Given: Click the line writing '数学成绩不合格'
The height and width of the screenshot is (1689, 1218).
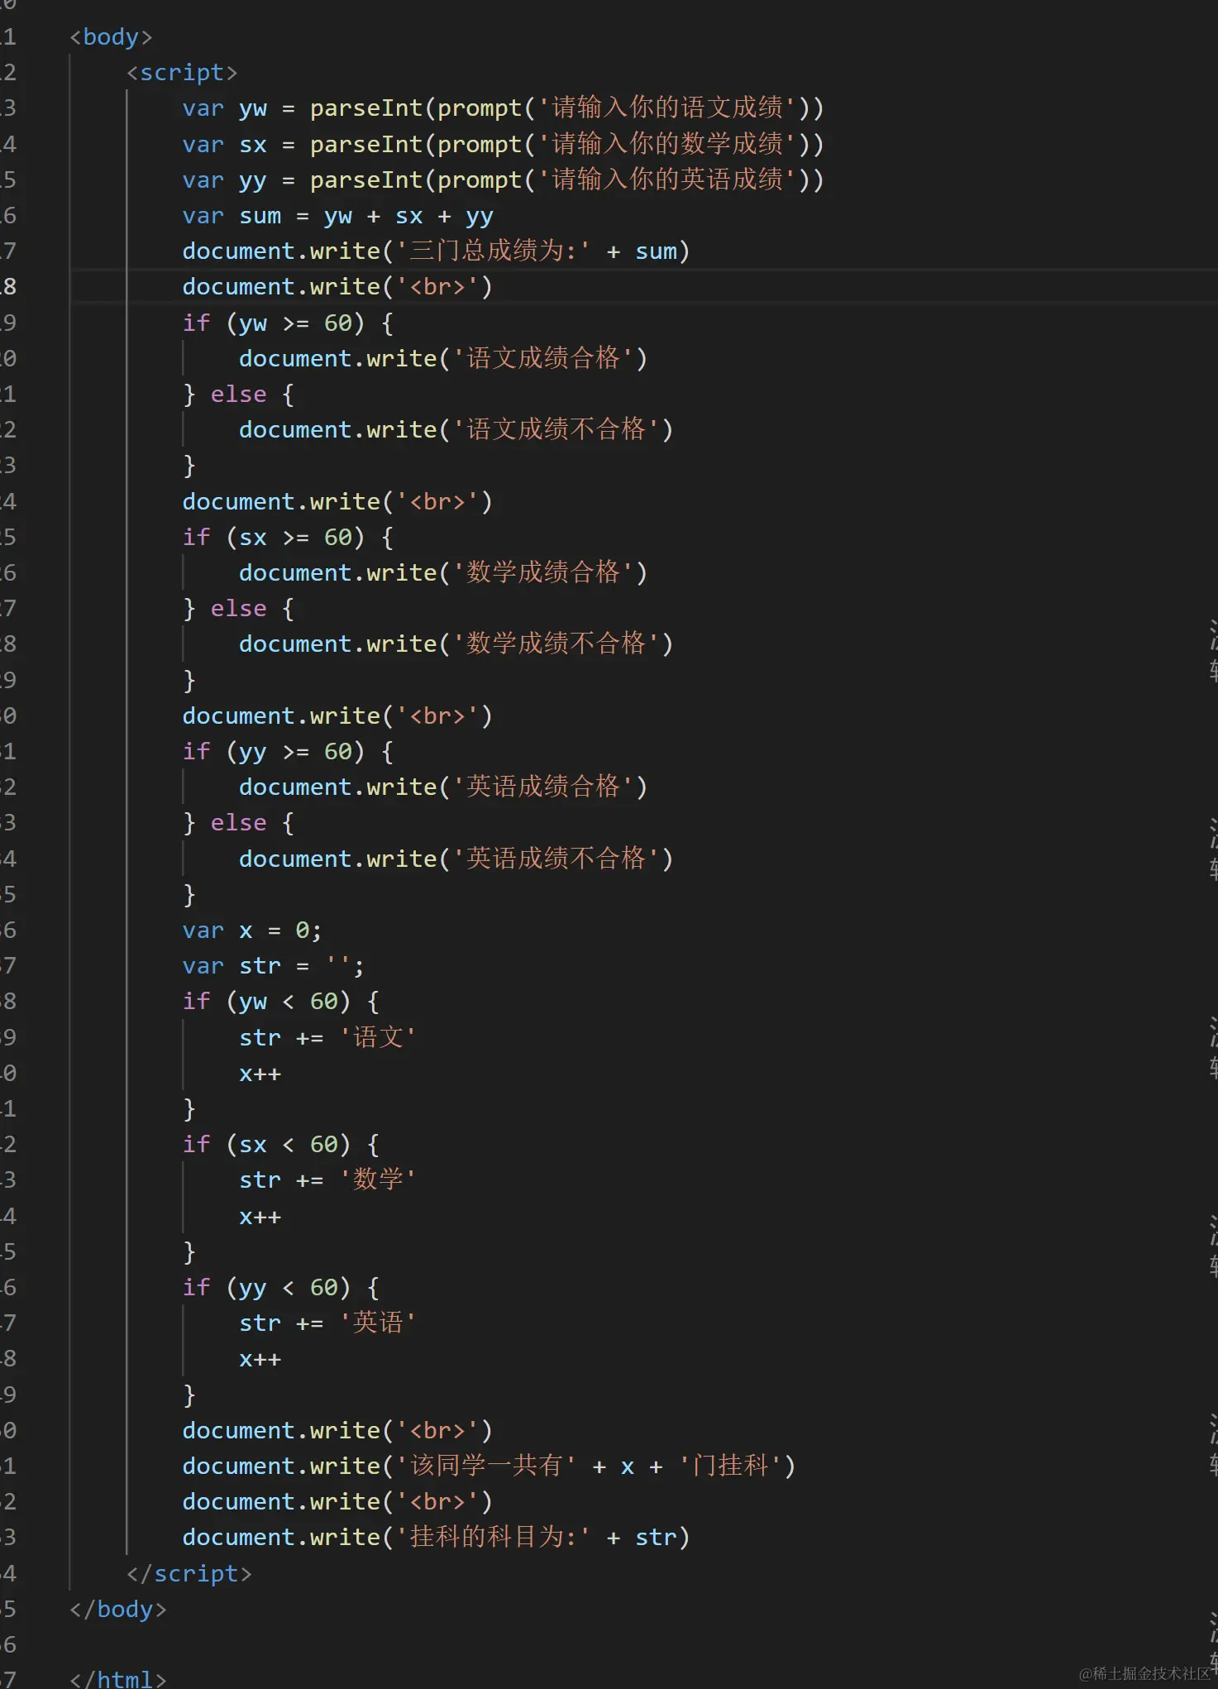Looking at the screenshot, I should coord(456,644).
